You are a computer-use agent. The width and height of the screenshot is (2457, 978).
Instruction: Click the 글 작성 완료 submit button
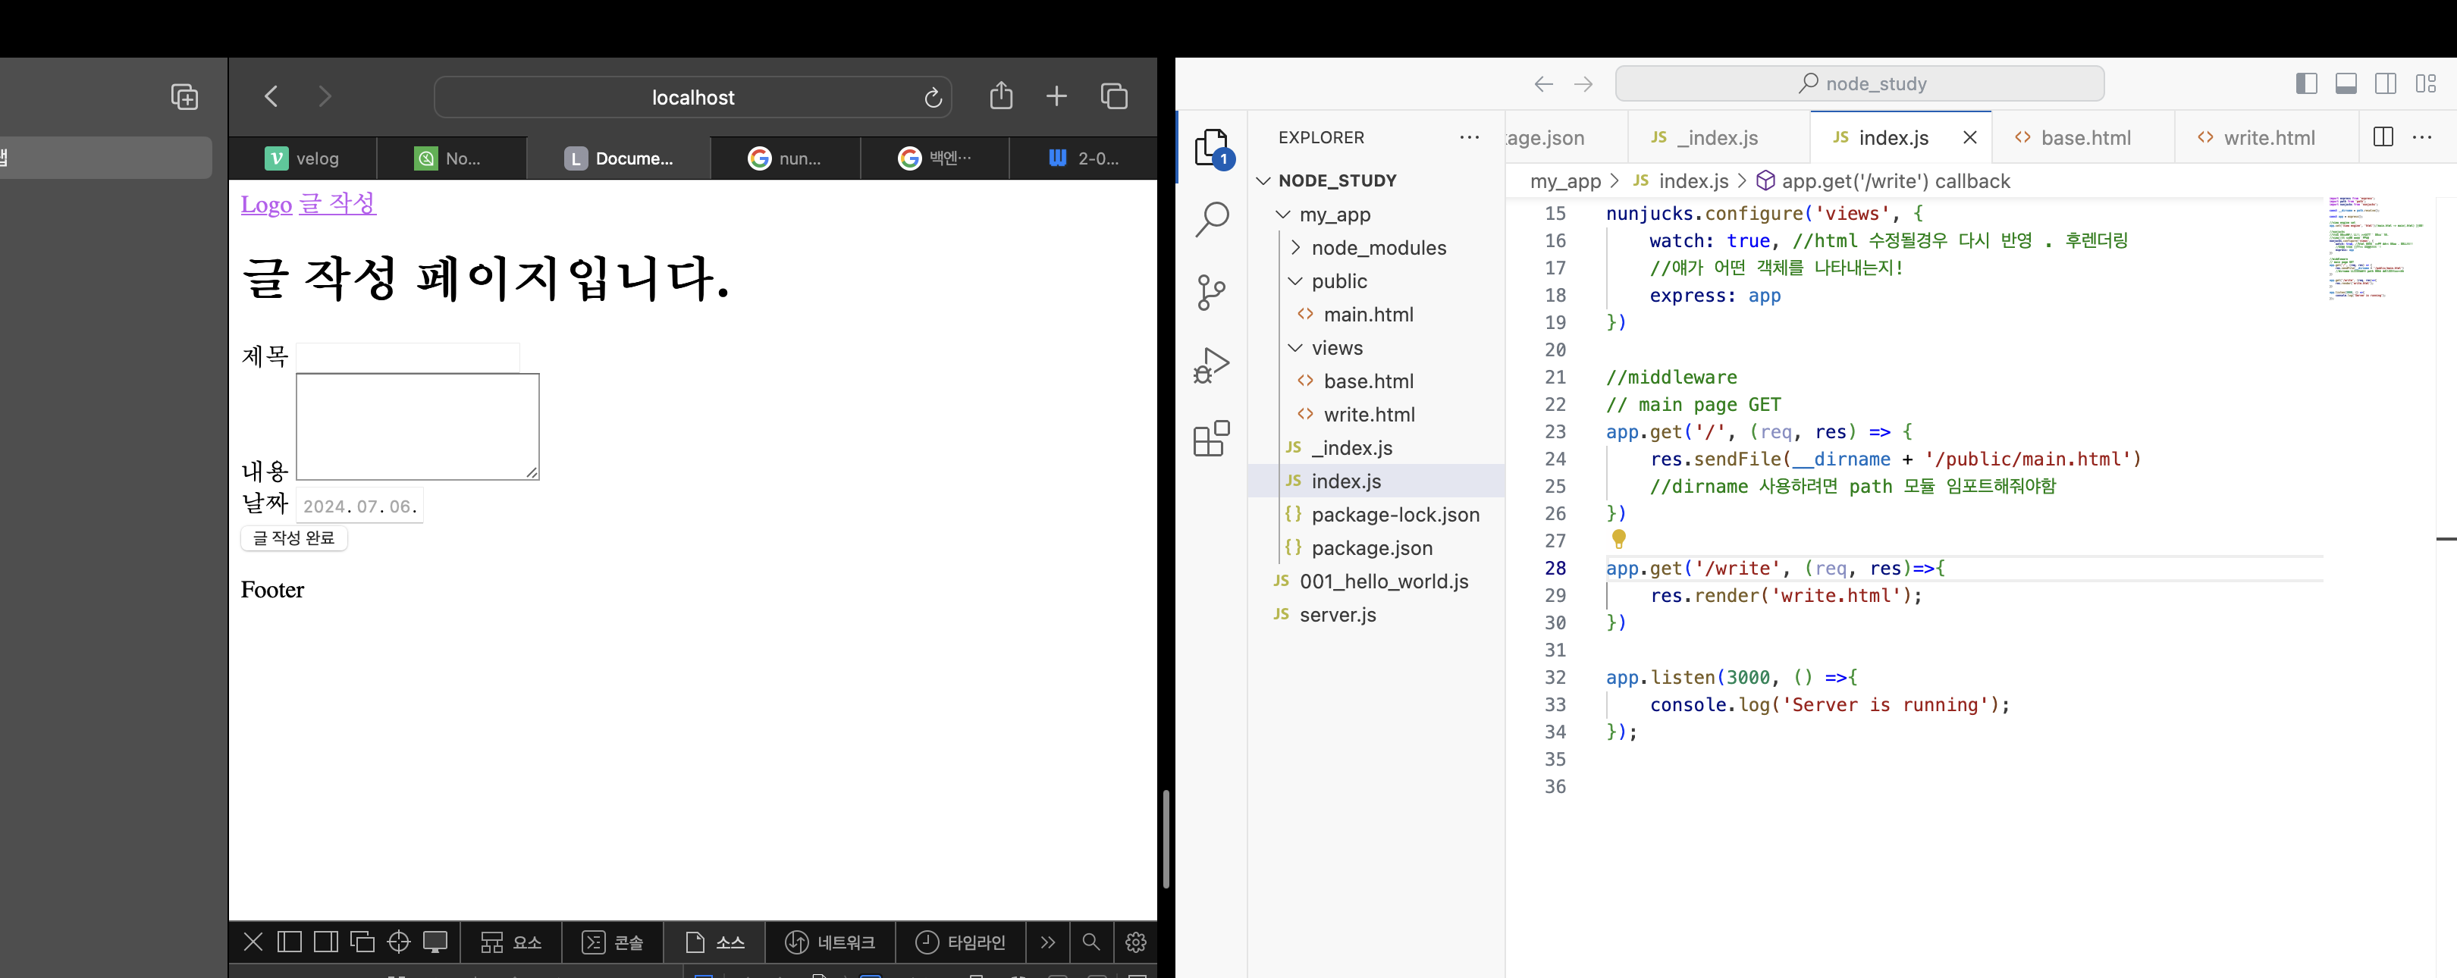point(293,538)
